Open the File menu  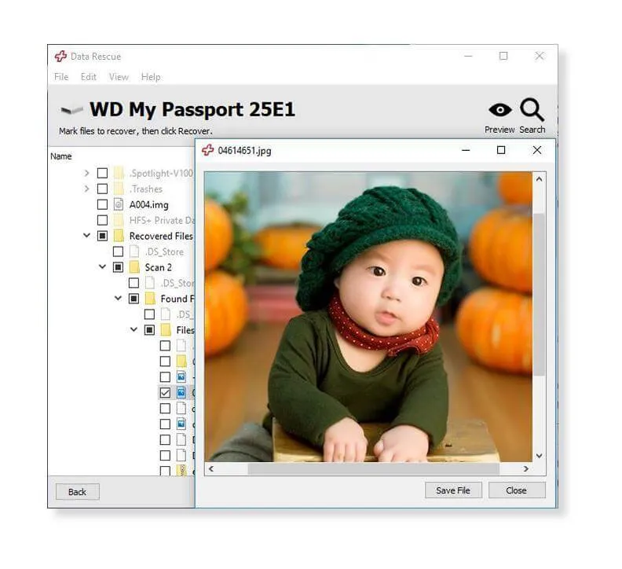tap(61, 77)
